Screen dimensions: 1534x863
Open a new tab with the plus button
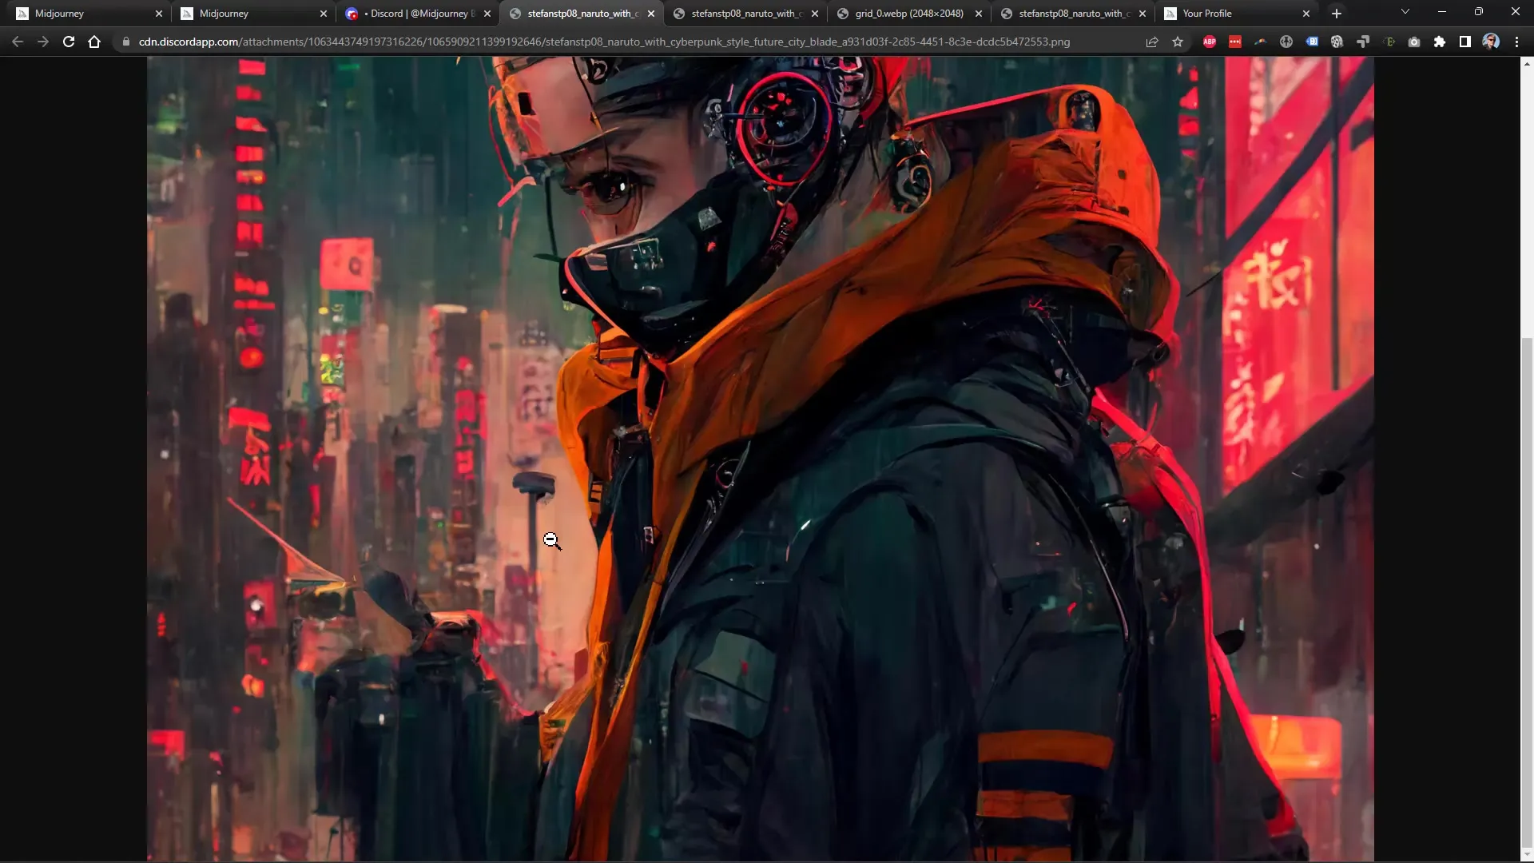tap(1337, 14)
